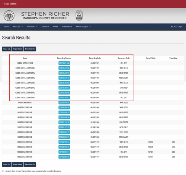Open the JNT DEED recording number
The image size is (186, 175).
coord(64,88)
